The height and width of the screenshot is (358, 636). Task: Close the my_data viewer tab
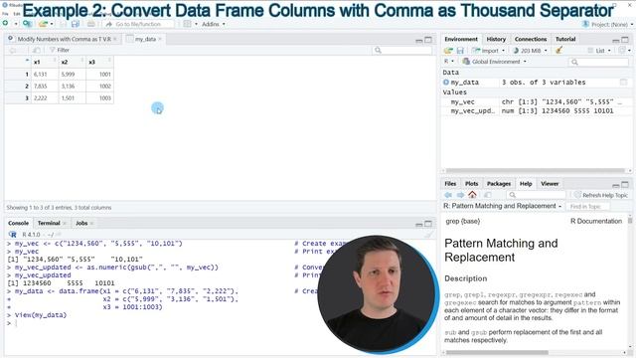(160, 39)
